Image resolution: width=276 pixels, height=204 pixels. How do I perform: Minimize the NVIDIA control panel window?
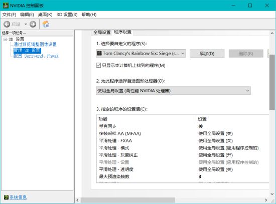click(233, 6)
